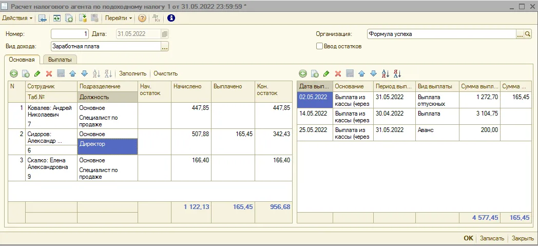The image size is (538, 246).
Task: Click the copy document toolbar icon
Action: click(69, 18)
